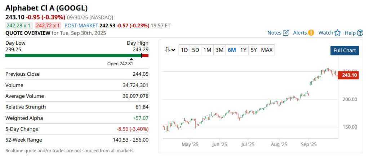Screen dimensions: 369x159
Task: Select the 6M chart range
Action: pyautogui.click(x=231, y=50)
